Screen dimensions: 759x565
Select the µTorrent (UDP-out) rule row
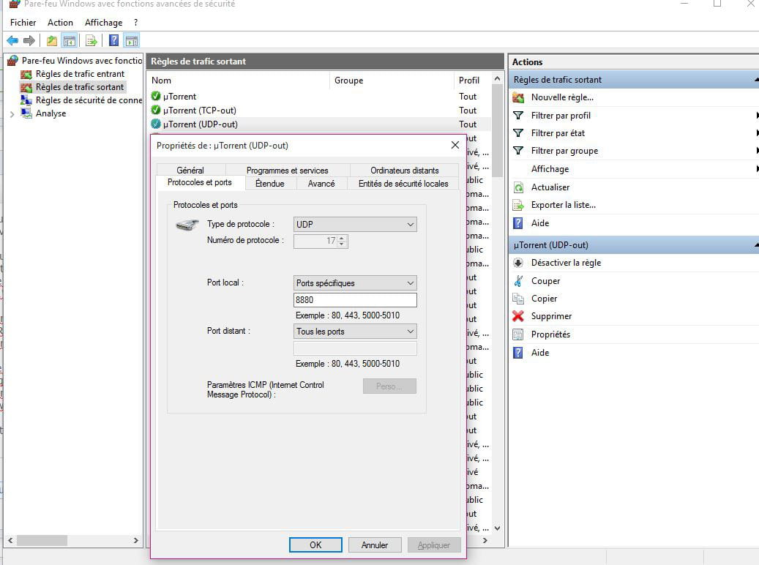(319, 124)
